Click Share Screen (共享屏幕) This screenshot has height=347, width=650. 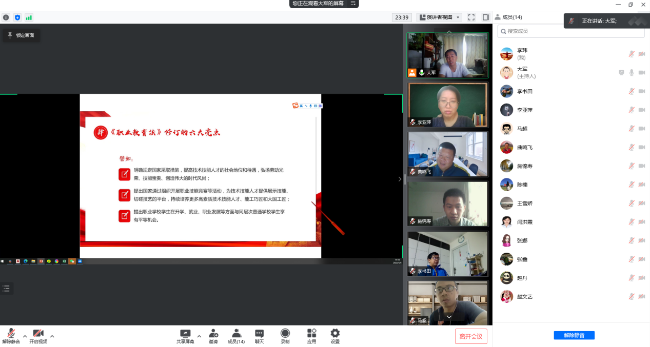[185, 336]
